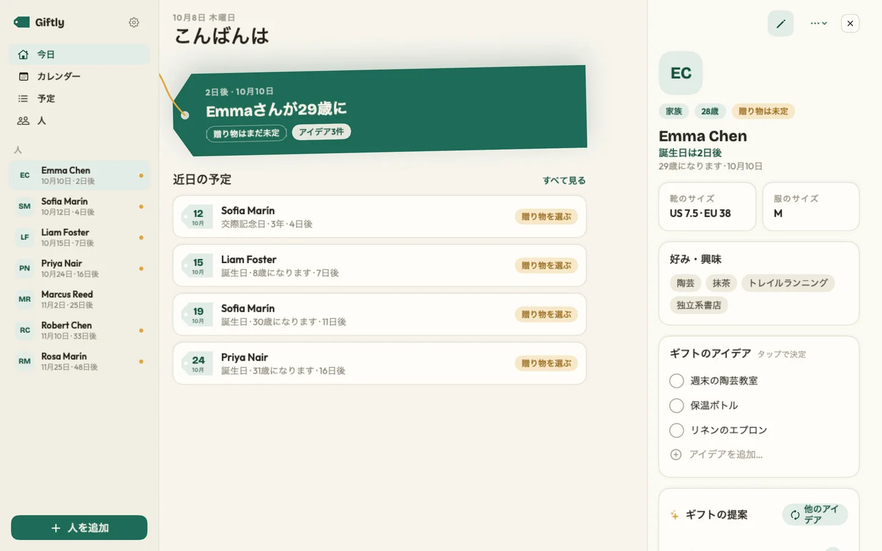Click the 抹茶 interest tag
The height and width of the screenshot is (551, 882).
[722, 283]
